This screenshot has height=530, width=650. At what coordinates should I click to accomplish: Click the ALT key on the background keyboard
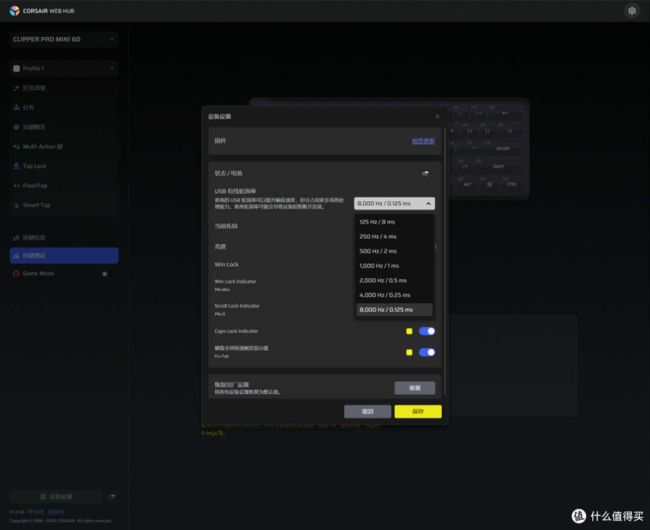coord(467,185)
